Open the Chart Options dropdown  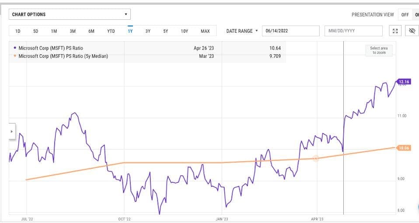click(70, 14)
